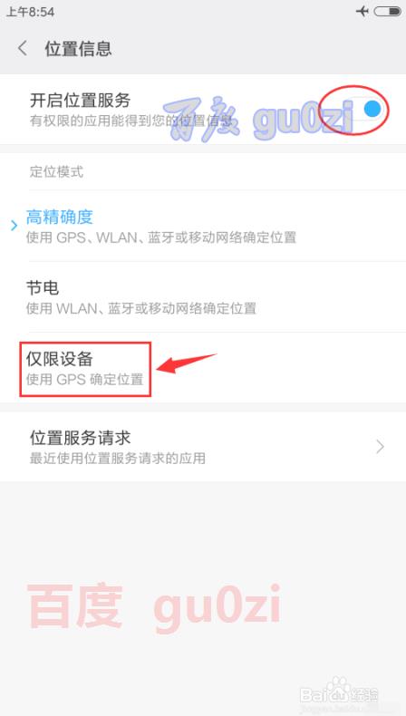Image resolution: width=406 pixels, height=716 pixels.
Task: Tap the red arrow pointing at 仅限设备
Action: tap(186, 363)
